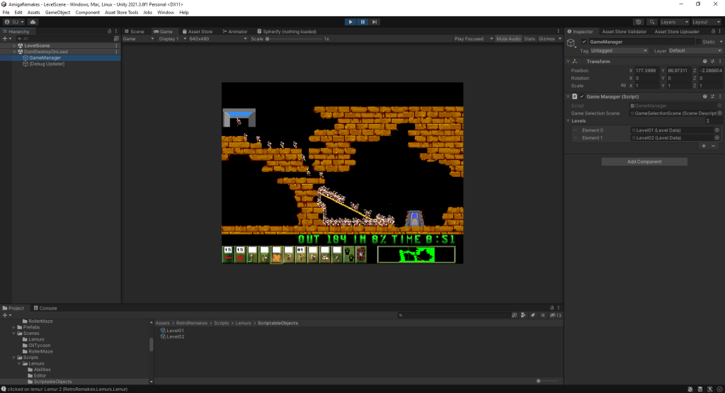Image resolution: width=725 pixels, height=393 pixels.
Task: Open Transform component presets icon
Action: (x=712, y=61)
